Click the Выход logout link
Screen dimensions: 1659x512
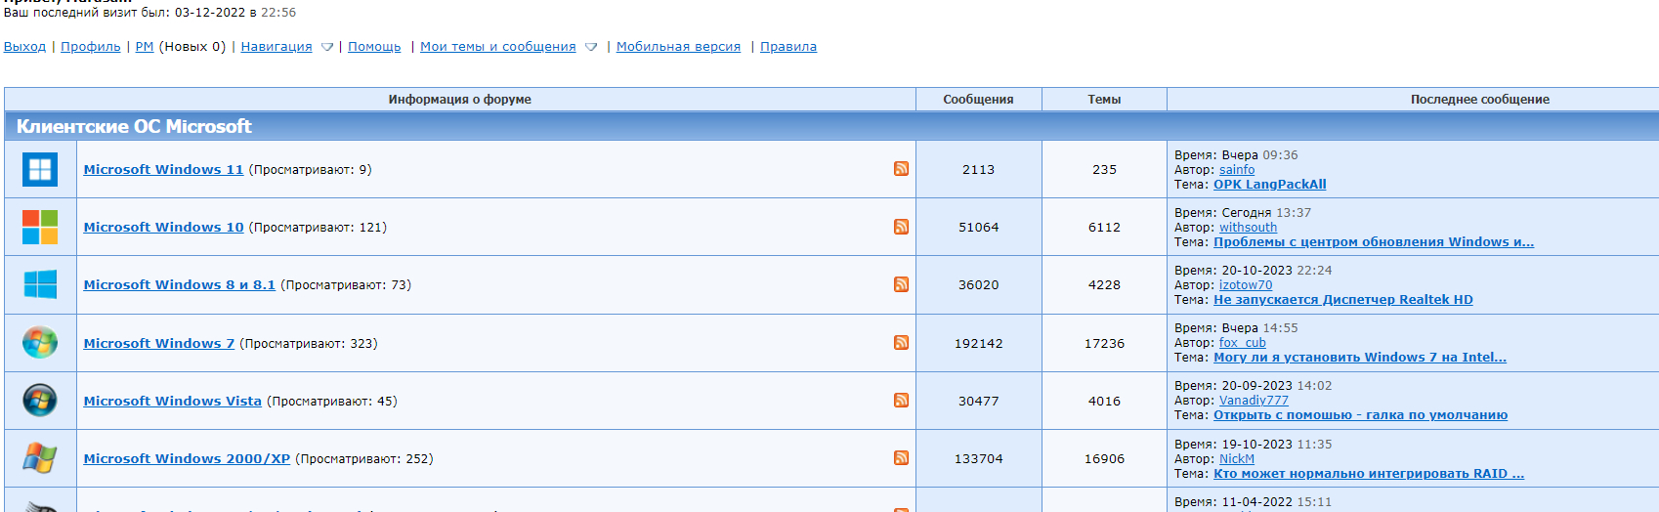coord(24,46)
